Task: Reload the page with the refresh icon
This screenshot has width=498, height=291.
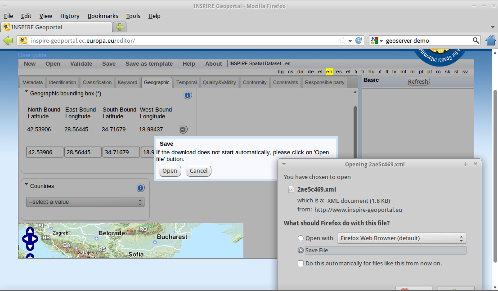Action: point(359,40)
